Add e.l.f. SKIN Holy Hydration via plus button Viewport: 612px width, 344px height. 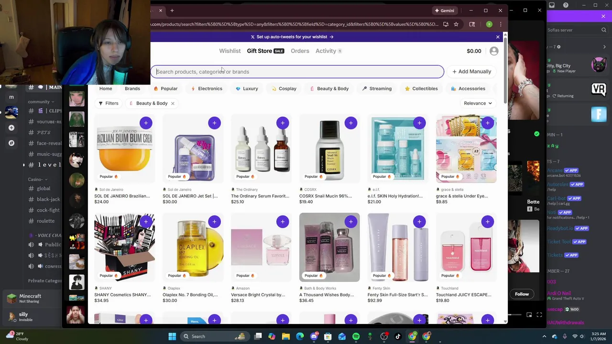pos(419,123)
